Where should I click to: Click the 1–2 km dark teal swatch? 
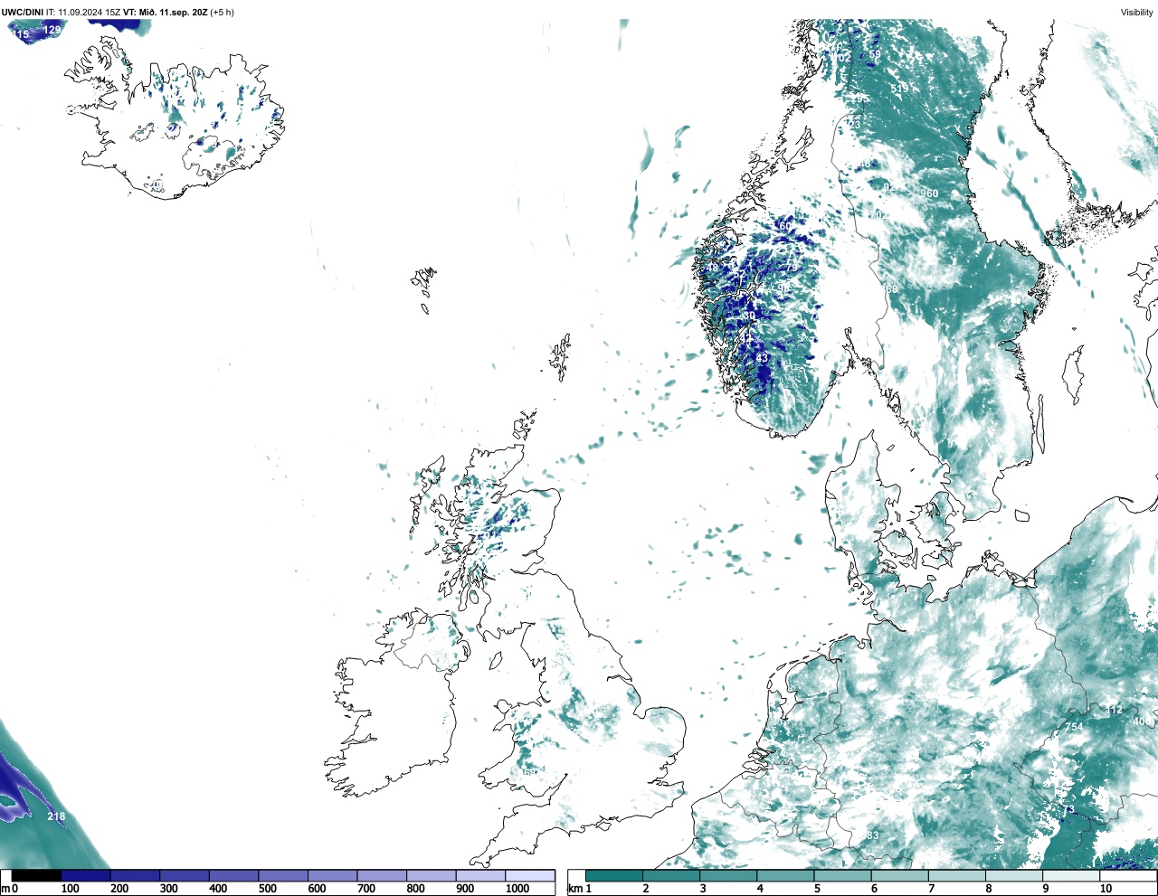pos(614,875)
